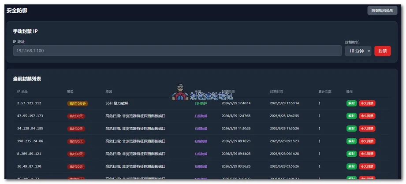Click 解封 for IP 8.209.89.121
This screenshot has height=184, width=406.
[351, 154]
